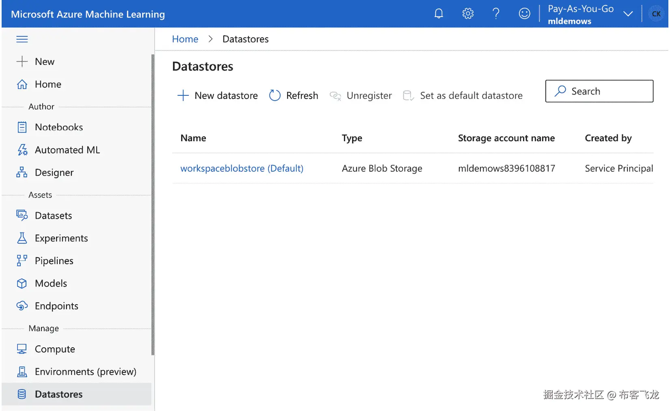Viewport: 670px width, 411px height.
Task: Click the Home breadcrumb link
Action: pyautogui.click(x=185, y=39)
